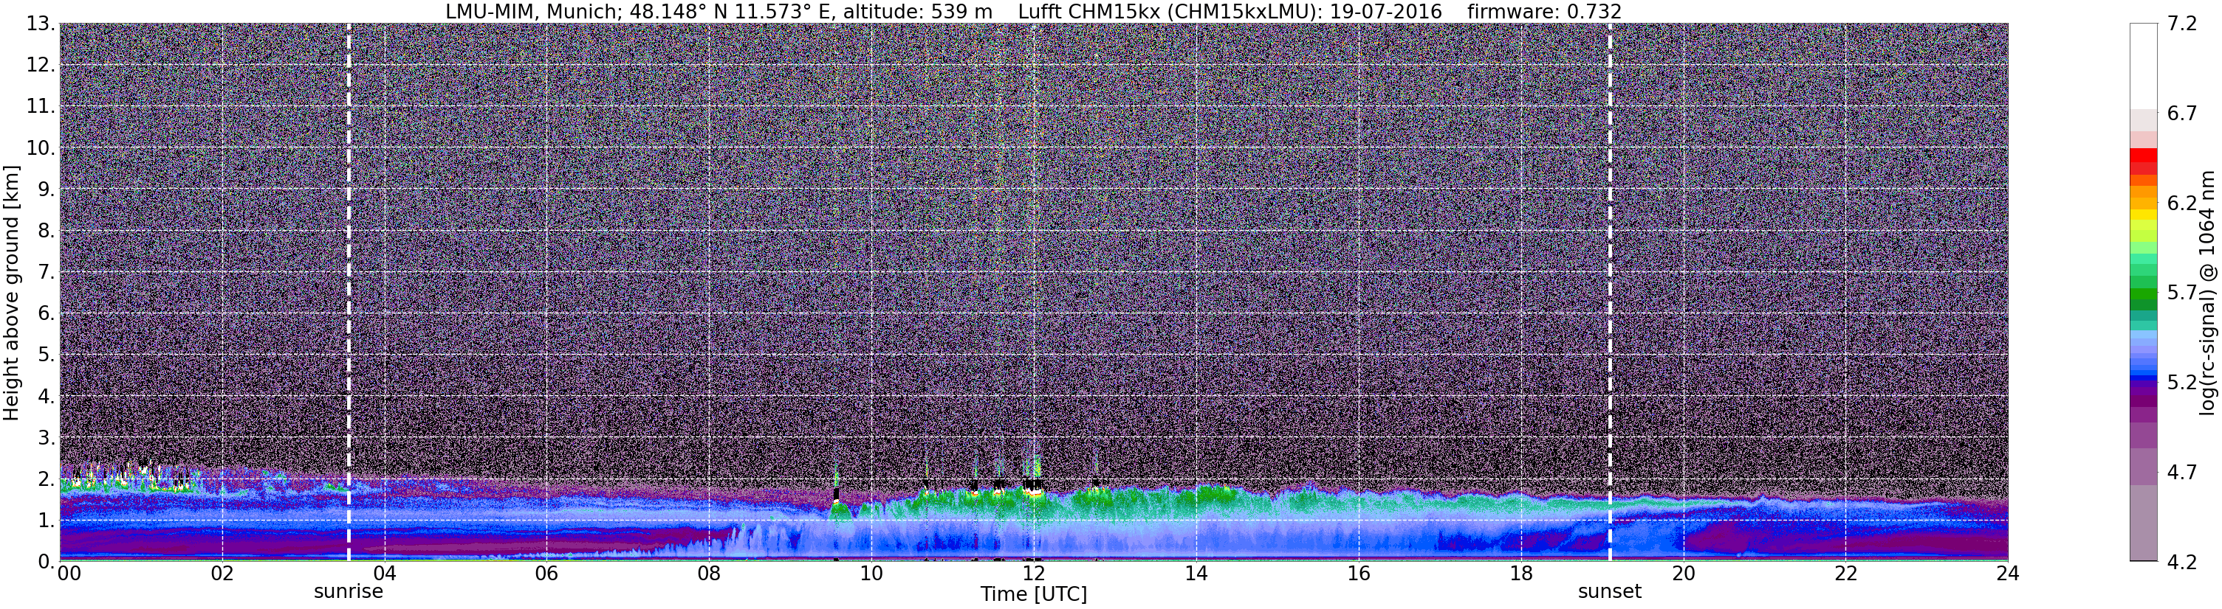Click the sunset dashed vertical line

[x=1610, y=292]
